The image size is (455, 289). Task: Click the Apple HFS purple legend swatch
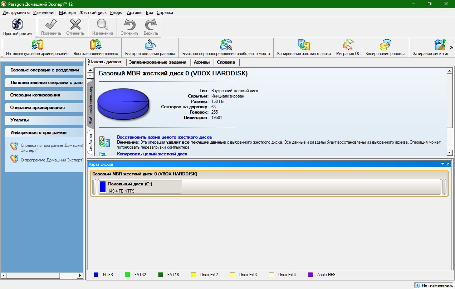(x=310, y=275)
